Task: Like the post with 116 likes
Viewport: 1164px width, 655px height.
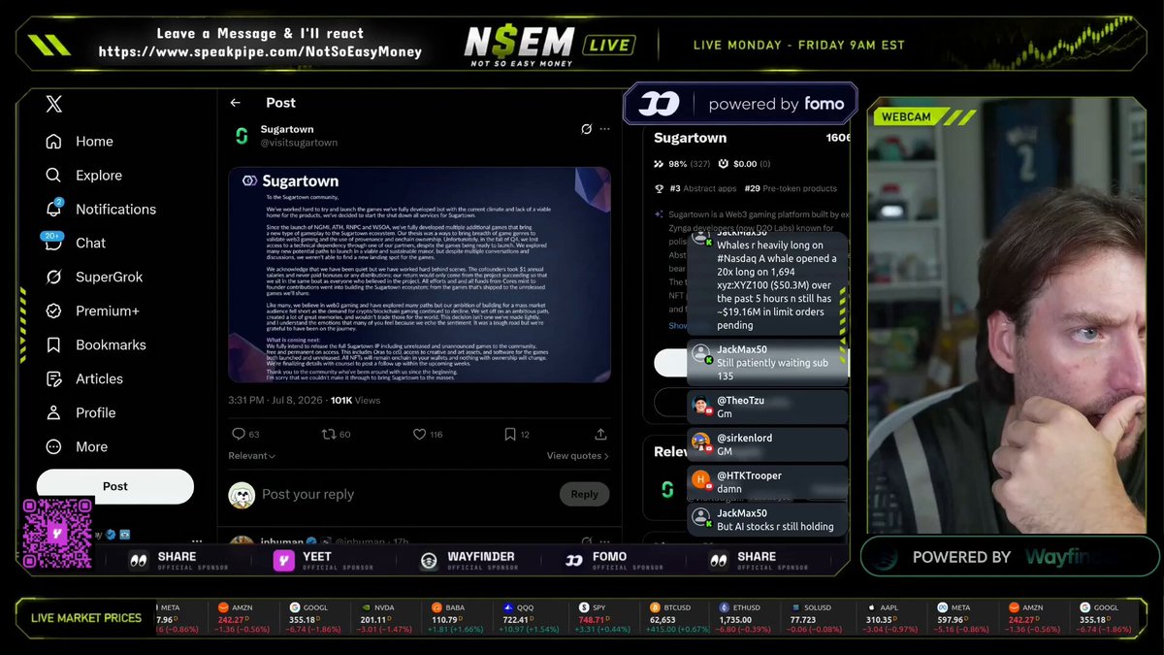Action: pos(419,435)
